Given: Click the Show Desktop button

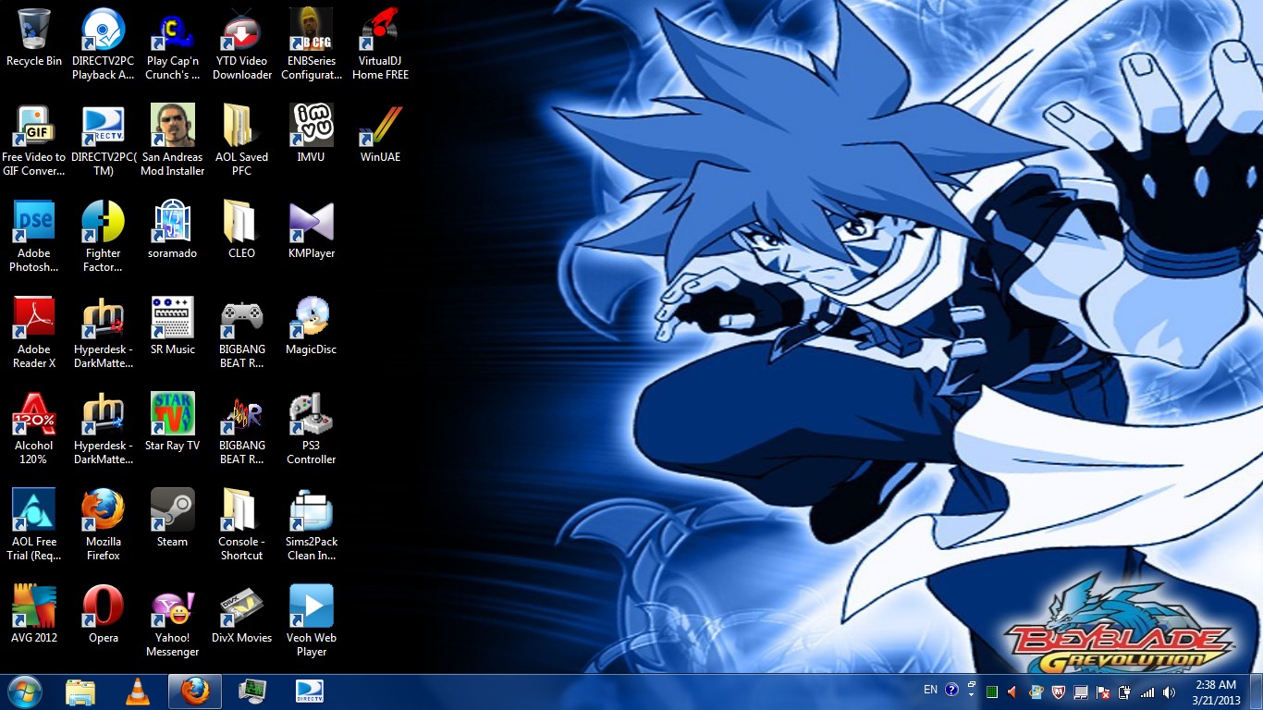Looking at the screenshot, I should pos(1256,692).
